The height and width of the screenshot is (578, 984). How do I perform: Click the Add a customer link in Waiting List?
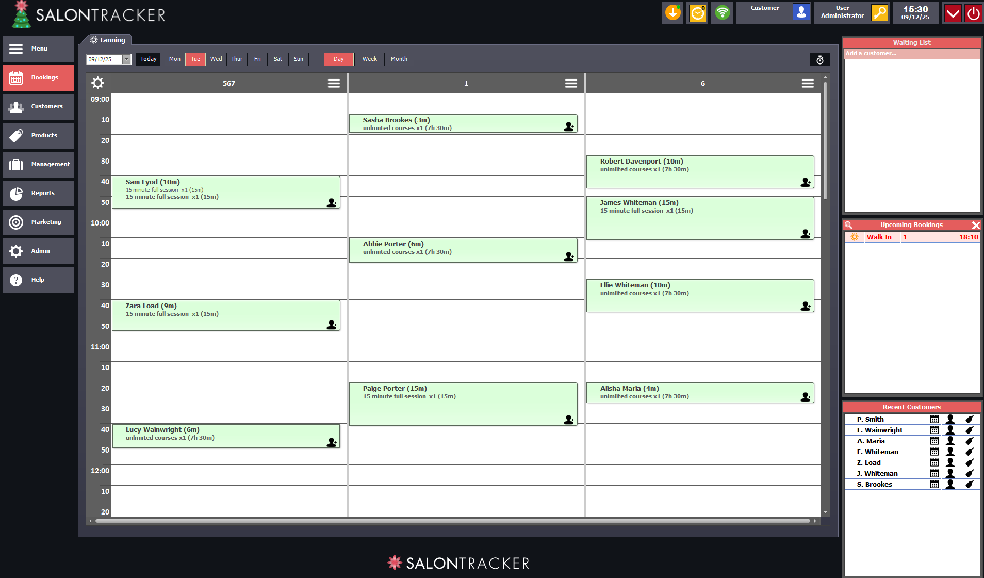(x=870, y=53)
